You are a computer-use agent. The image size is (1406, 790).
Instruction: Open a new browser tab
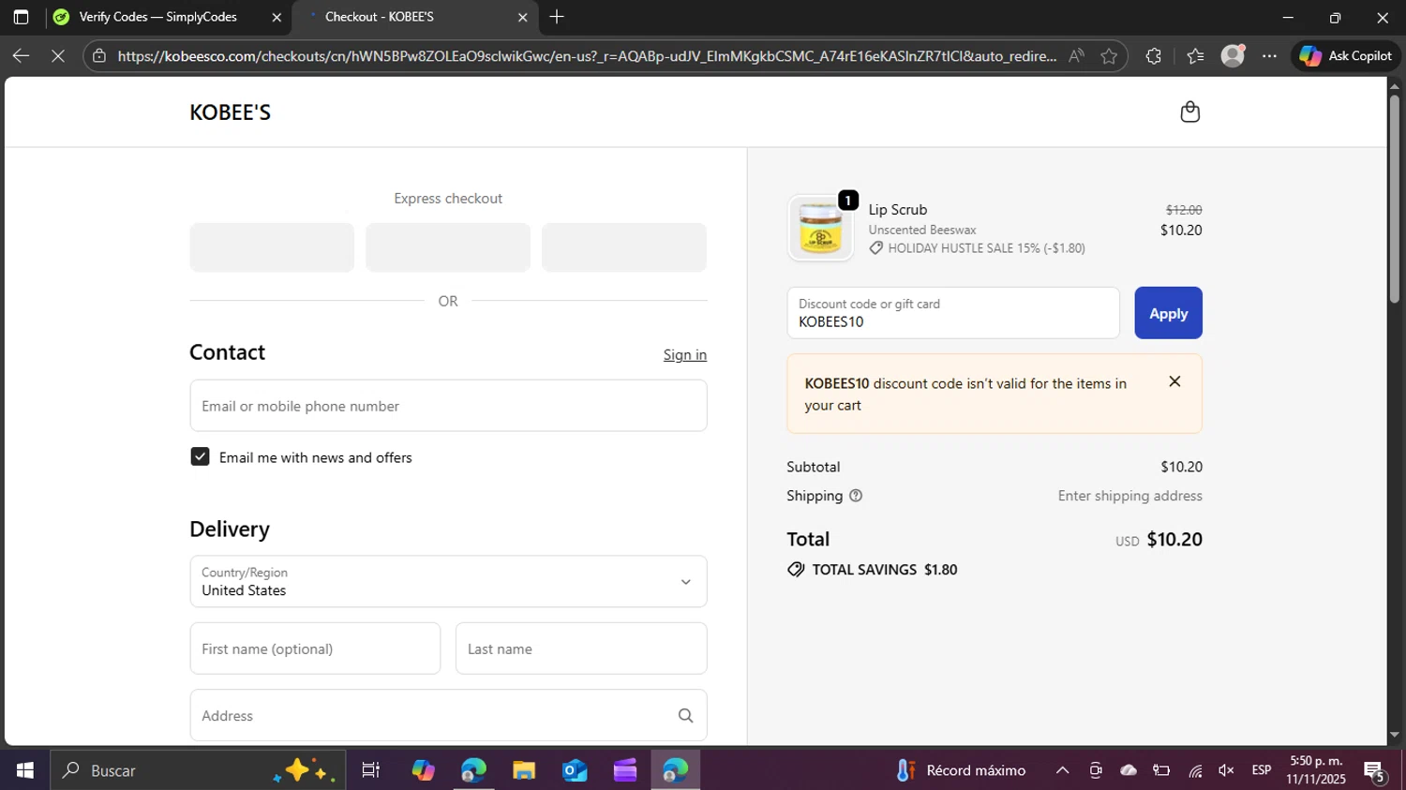pos(557,17)
